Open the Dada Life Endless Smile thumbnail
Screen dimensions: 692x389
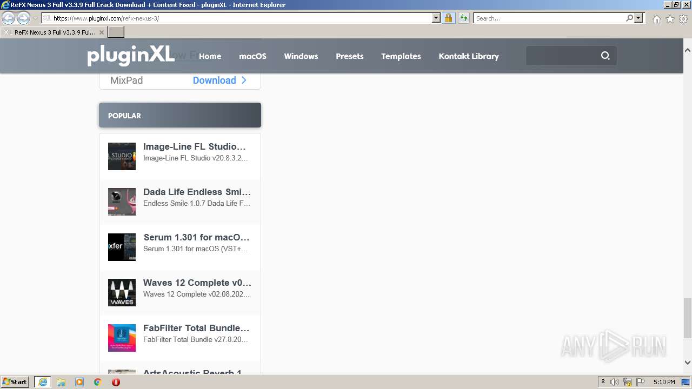[122, 202]
